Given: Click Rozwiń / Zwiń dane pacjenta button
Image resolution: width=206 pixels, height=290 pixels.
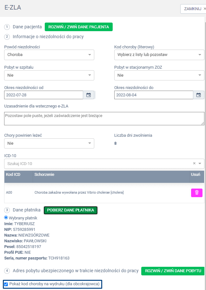Looking at the screenshot, I should [78, 27].
